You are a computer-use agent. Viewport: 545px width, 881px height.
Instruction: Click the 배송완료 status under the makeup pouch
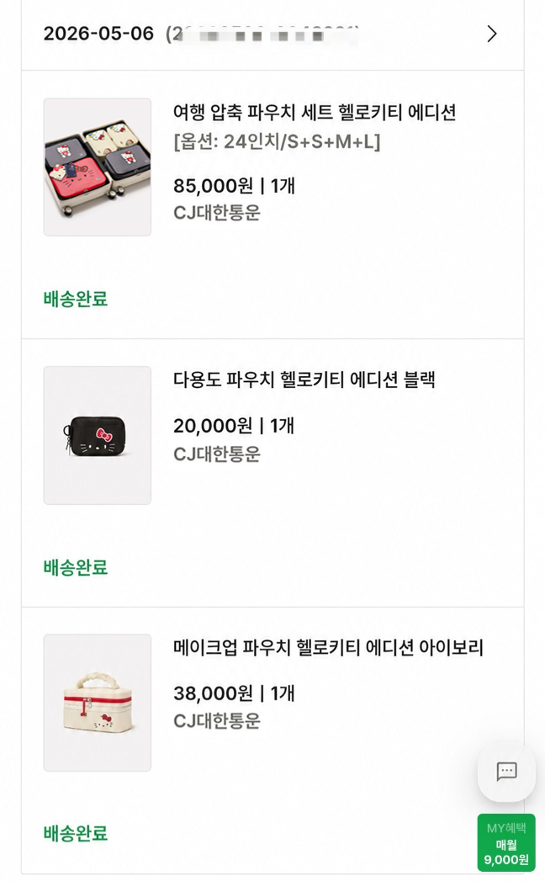click(x=76, y=833)
